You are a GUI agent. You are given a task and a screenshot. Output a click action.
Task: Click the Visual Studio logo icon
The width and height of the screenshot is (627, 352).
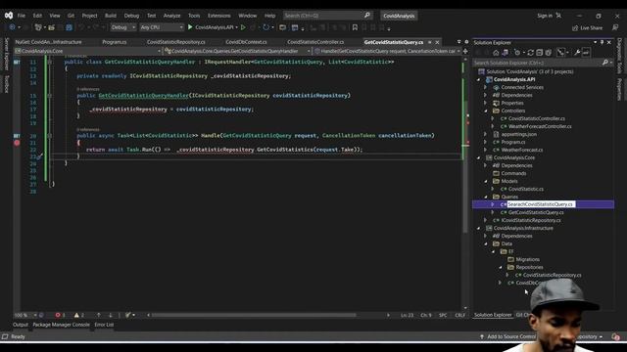tap(9, 16)
